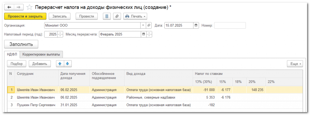Move row down with blue arrow
The height and width of the screenshot is (115, 310).
[x=68, y=64]
